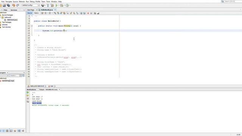Viewport: 242px width, 136px height.
Task: Click the Comment editor toolbar icon
Action: click(95, 13)
